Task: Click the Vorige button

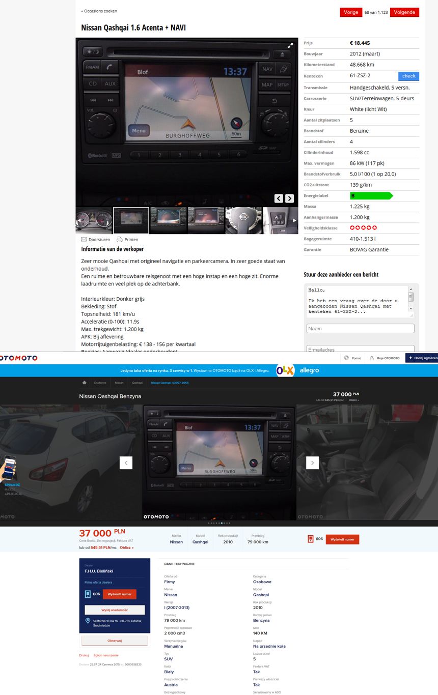Action: click(351, 12)
